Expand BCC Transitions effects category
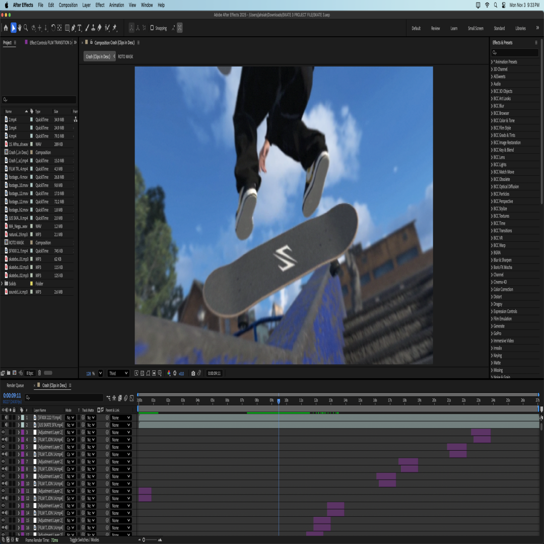Screen dimensions: 544x544 492,231
